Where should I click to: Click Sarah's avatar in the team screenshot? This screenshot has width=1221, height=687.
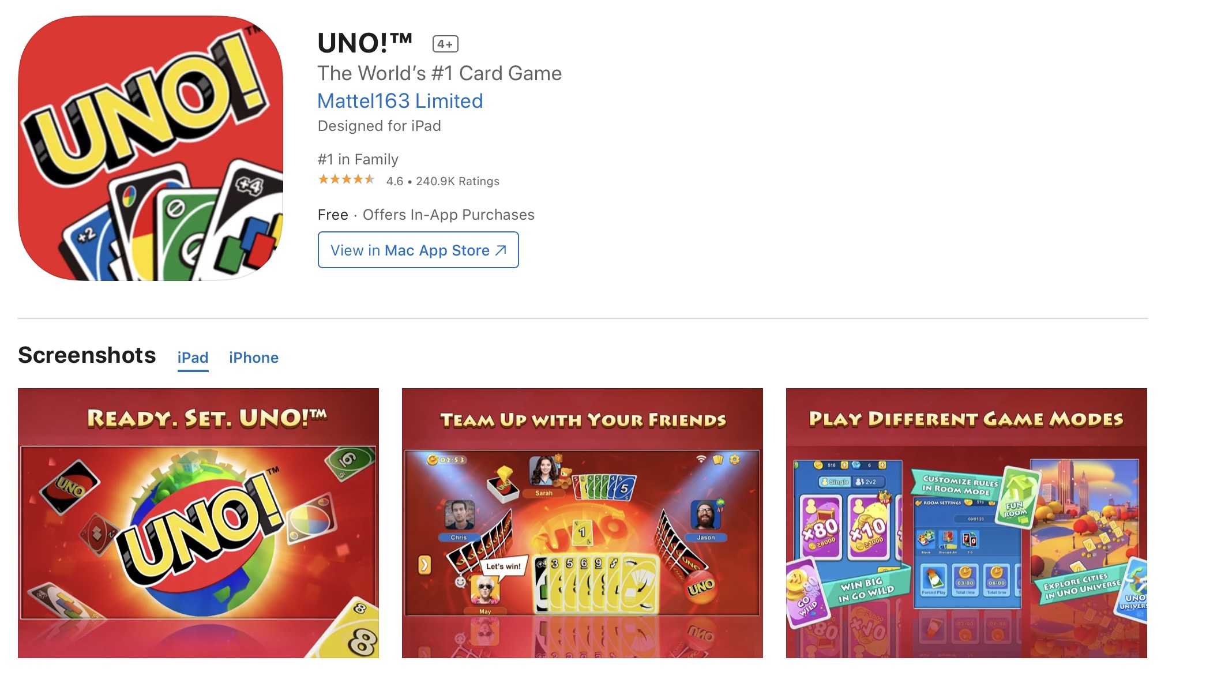pos(544,471)
